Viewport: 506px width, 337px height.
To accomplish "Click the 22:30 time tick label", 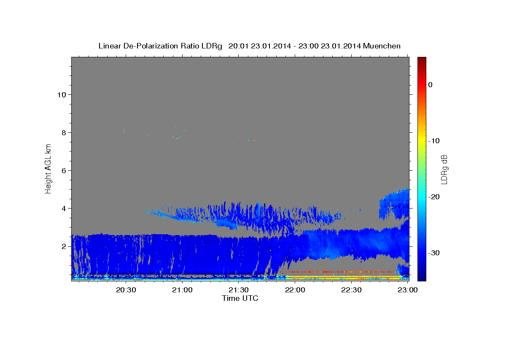I will (351, 290).
